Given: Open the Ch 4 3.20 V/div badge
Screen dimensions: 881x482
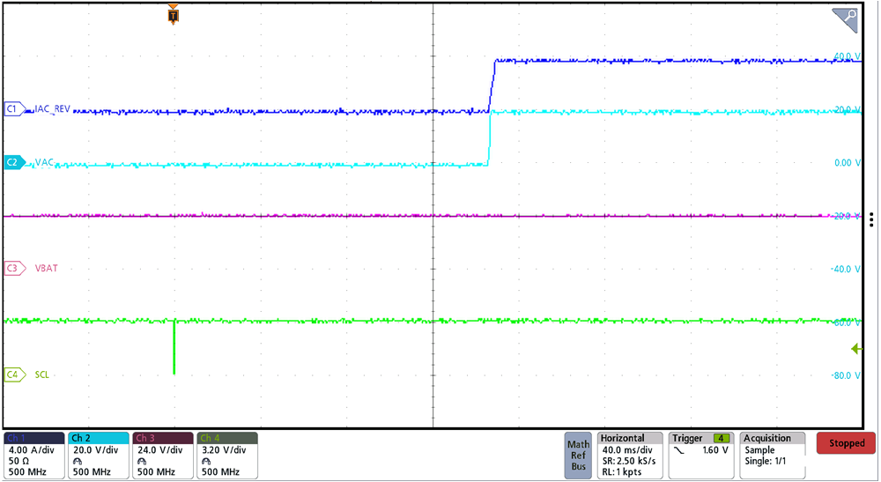Looking at the screenshot, I should click(x=227, y=455).
